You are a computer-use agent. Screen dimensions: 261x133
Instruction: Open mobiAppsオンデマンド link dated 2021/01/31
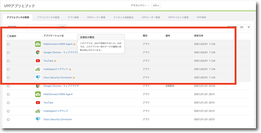[x=56, y=111]
